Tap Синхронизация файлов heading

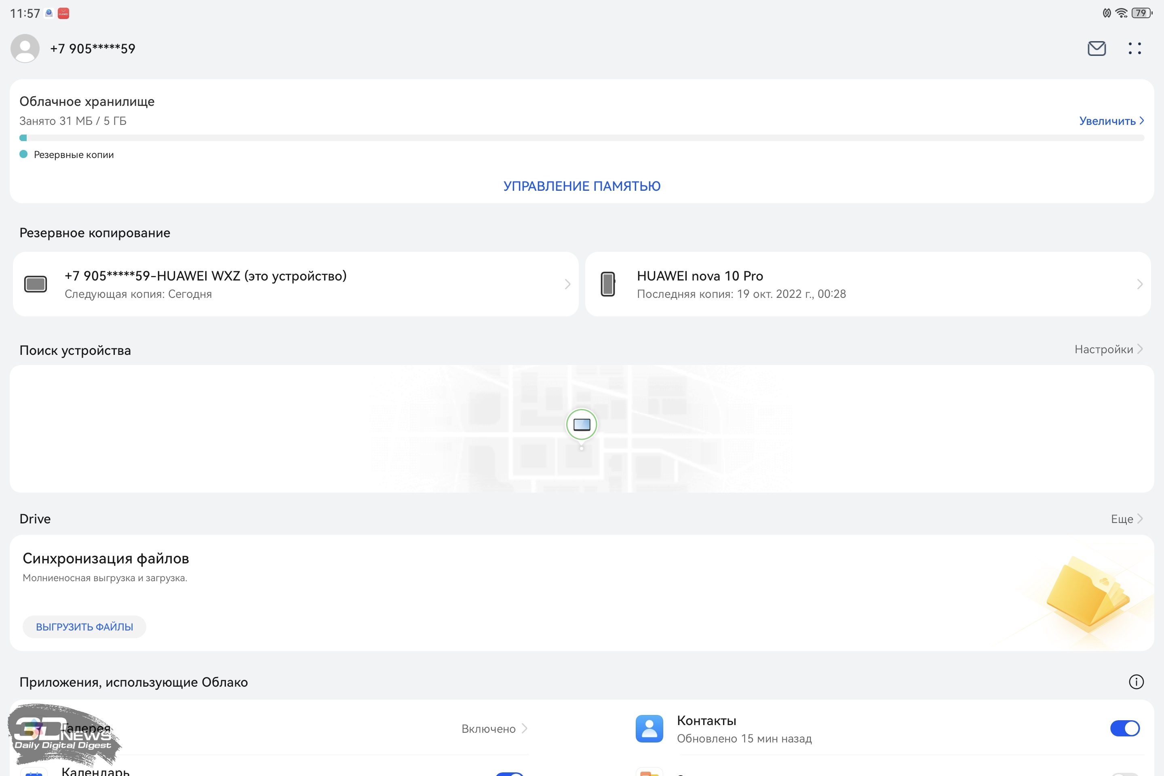[x=106, y=558]
